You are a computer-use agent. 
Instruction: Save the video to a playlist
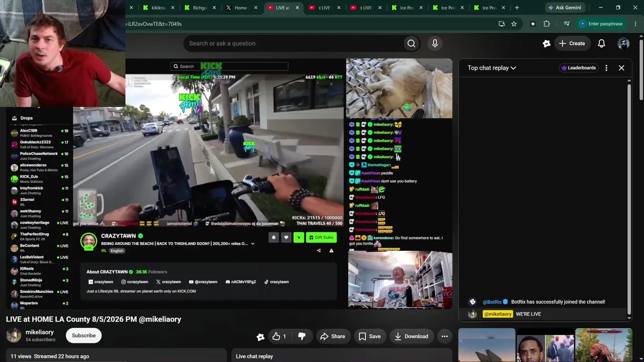click(x=369, y=336)
